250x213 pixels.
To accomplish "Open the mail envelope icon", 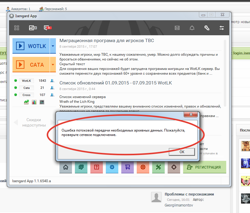I will pyautogui.click(x=177, y=28).
